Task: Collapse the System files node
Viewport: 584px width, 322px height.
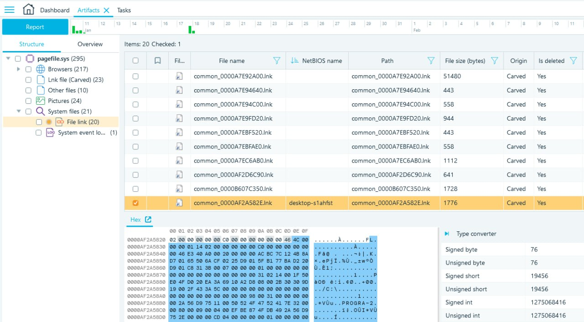Action: [x=19, y=111]
